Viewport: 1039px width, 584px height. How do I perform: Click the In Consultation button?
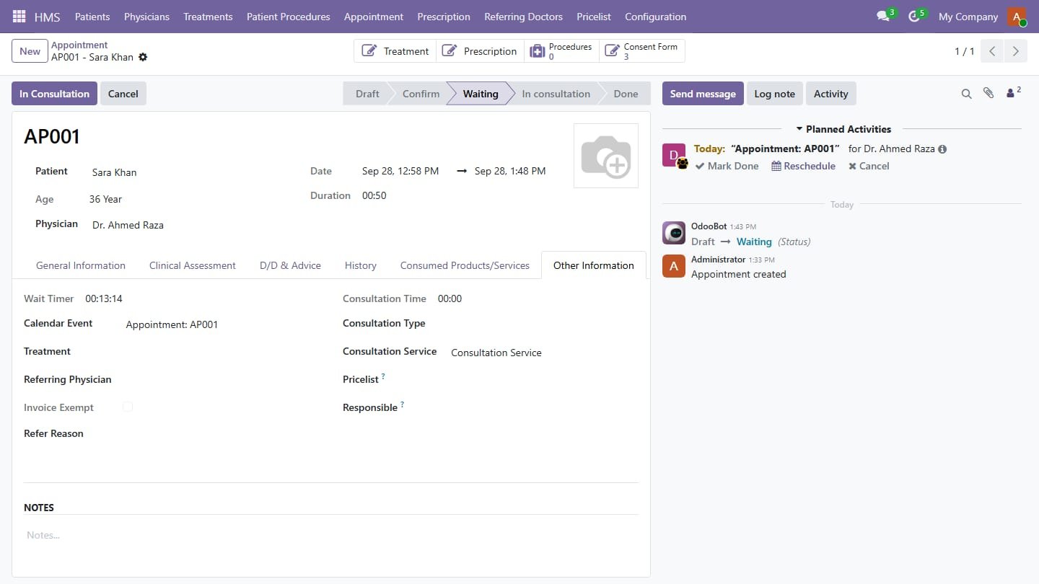(54, 94)
